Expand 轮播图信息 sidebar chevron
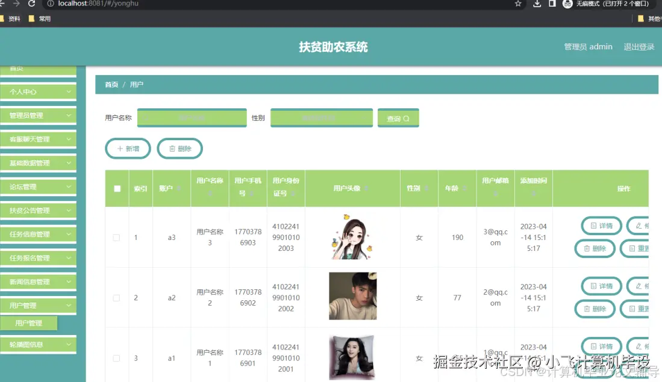Viewport: 662px width, 382px height. point(69,345)
